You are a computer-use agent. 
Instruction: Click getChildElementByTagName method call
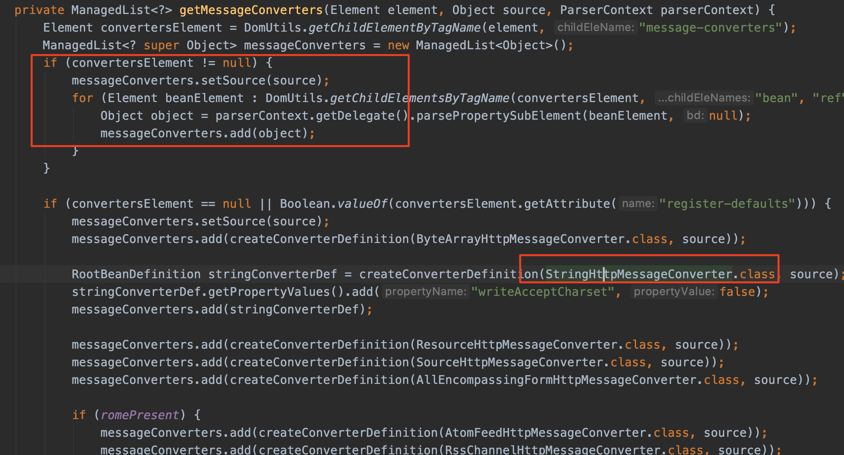coord(395,28)
